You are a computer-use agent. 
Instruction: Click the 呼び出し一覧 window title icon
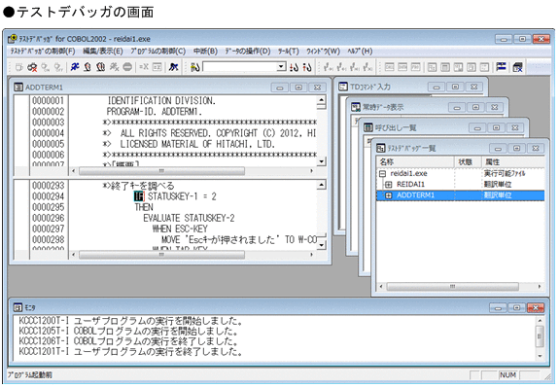pyautogui.click(x=367, y=127)
